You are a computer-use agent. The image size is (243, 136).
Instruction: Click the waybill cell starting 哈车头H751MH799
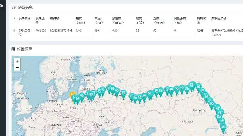227,32
